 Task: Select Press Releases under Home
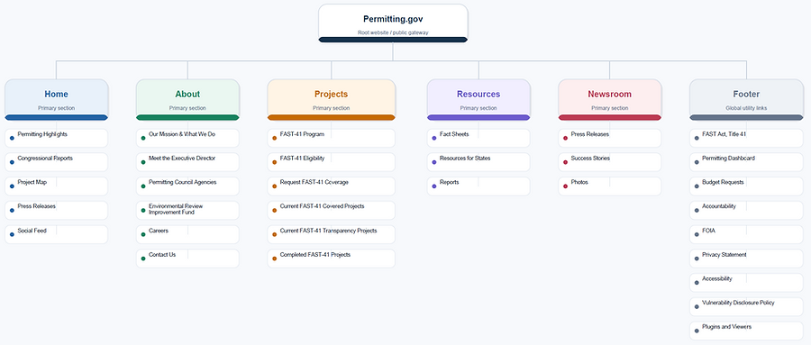coord(57,211)
